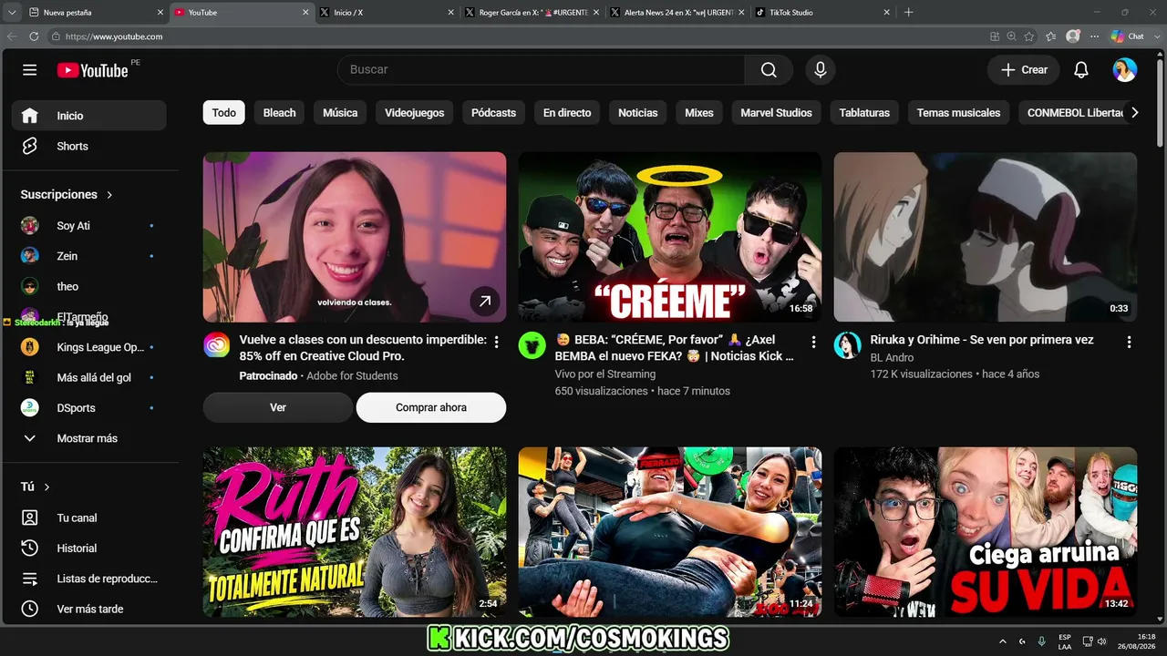The width and height of the screenshot is (1167, 656).
Task: Click the Crear button
Action: pyautogui.click(x=1024, y=70)
